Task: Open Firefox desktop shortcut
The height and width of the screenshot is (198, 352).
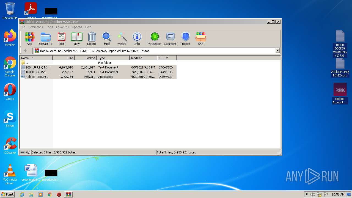Action: pos(10,38)
